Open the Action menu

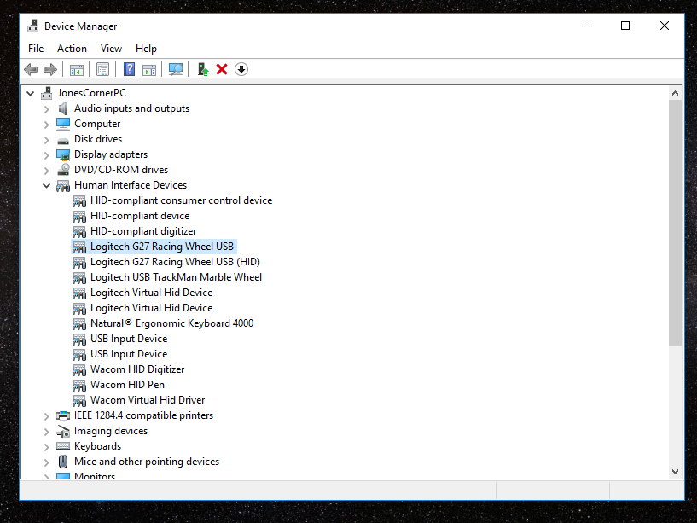(72, 49)
